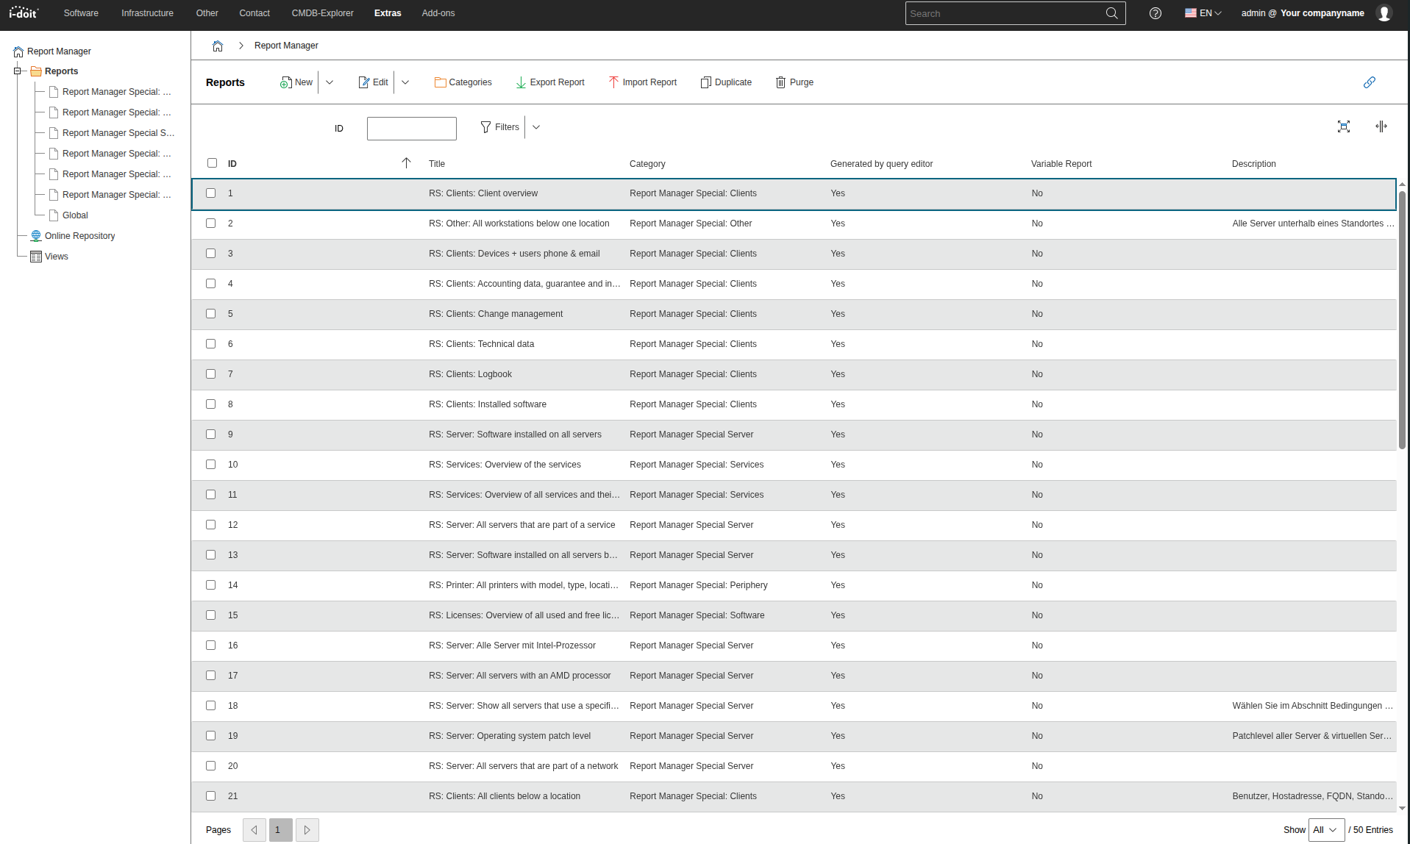Screen dimensions: 1410x844
Task: Open the Show entries All dropdown
Action: pos(1326,830)
